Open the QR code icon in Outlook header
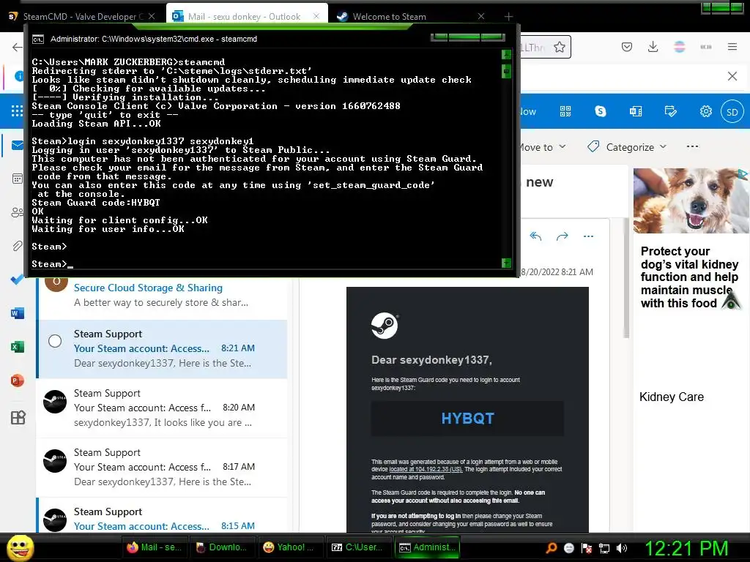The image size is (750, 562). [565, 111]
